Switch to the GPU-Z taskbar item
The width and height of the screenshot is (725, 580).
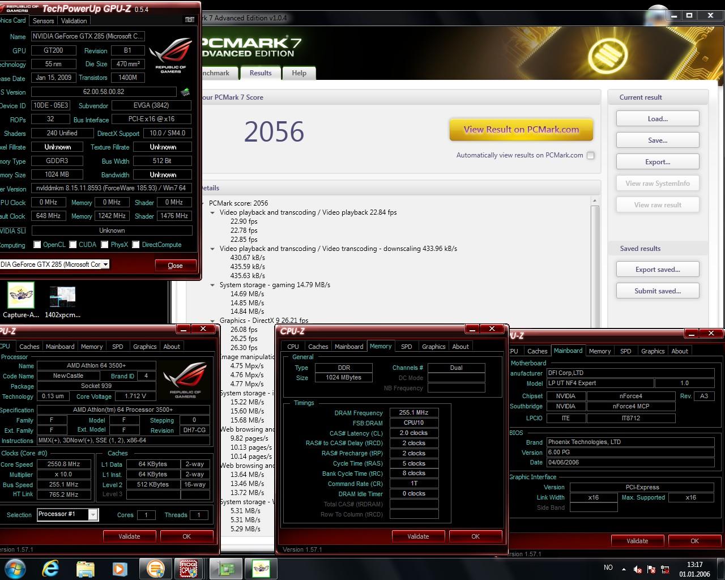point(225,568)
